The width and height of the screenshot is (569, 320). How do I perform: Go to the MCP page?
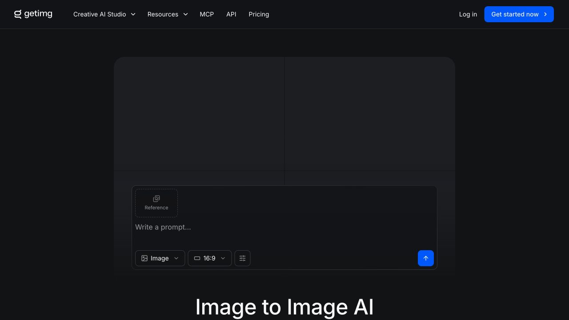tap(207, 14)
